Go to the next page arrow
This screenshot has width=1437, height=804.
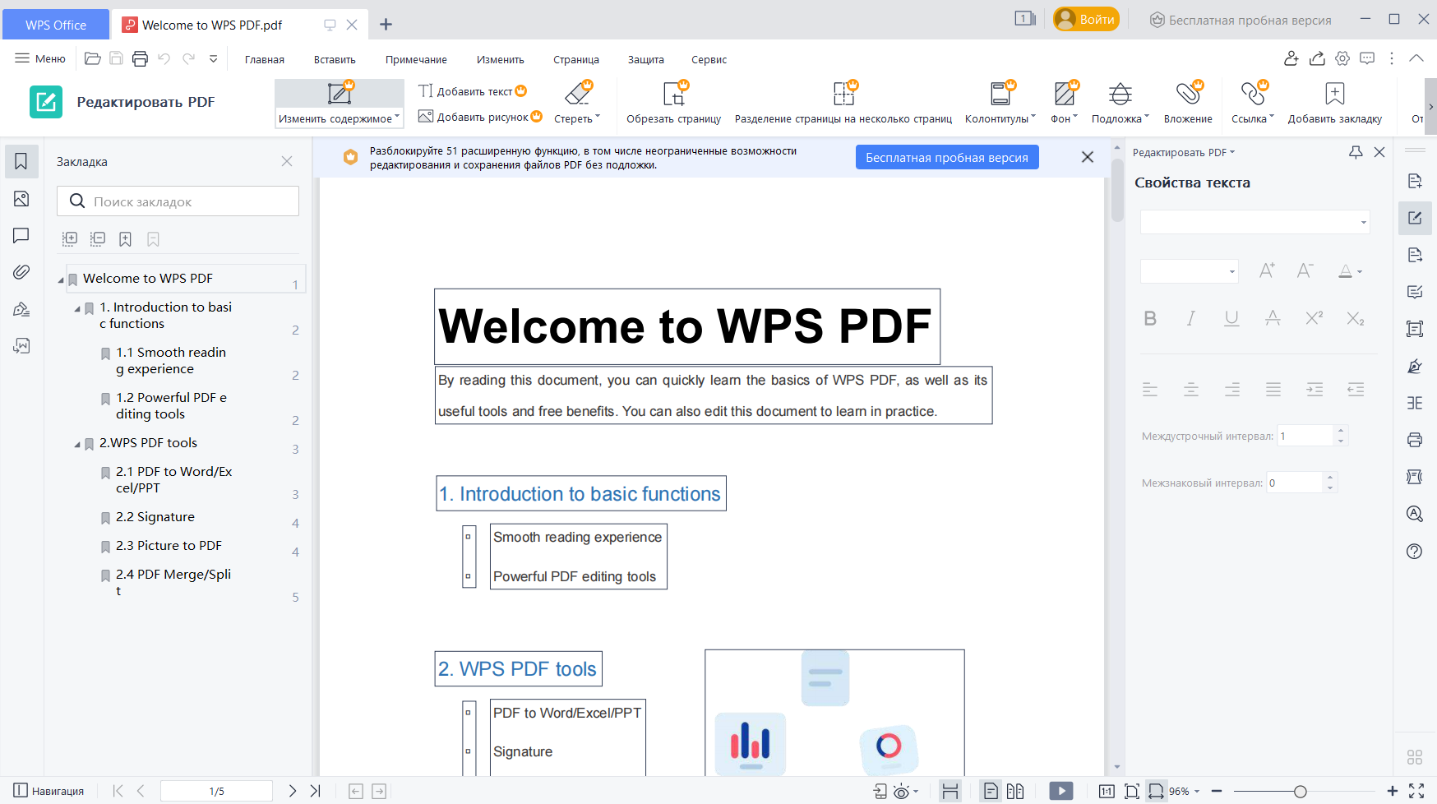tap(292, 791)
